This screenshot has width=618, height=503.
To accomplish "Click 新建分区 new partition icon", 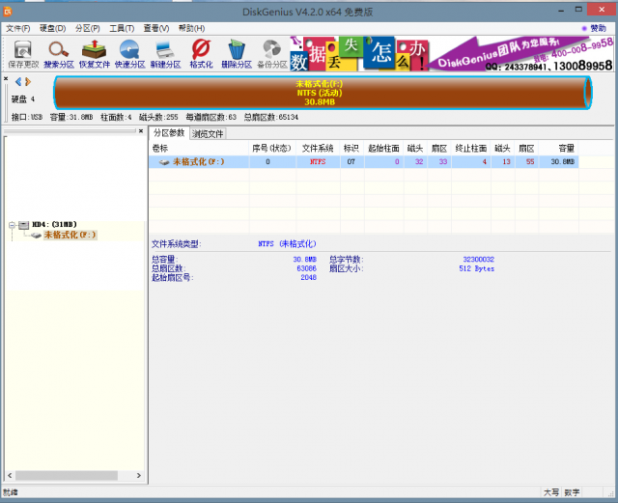I will 165,54.
